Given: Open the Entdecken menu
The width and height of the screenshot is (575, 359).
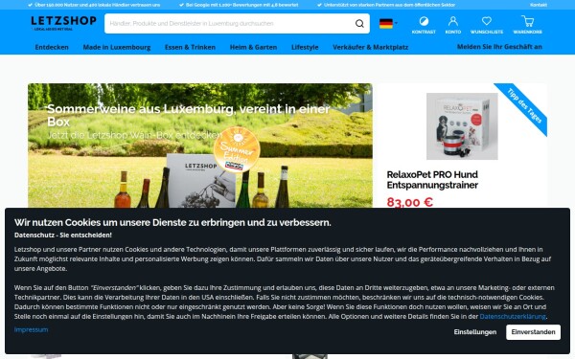Looking at the screenshot, I should 52,47.
